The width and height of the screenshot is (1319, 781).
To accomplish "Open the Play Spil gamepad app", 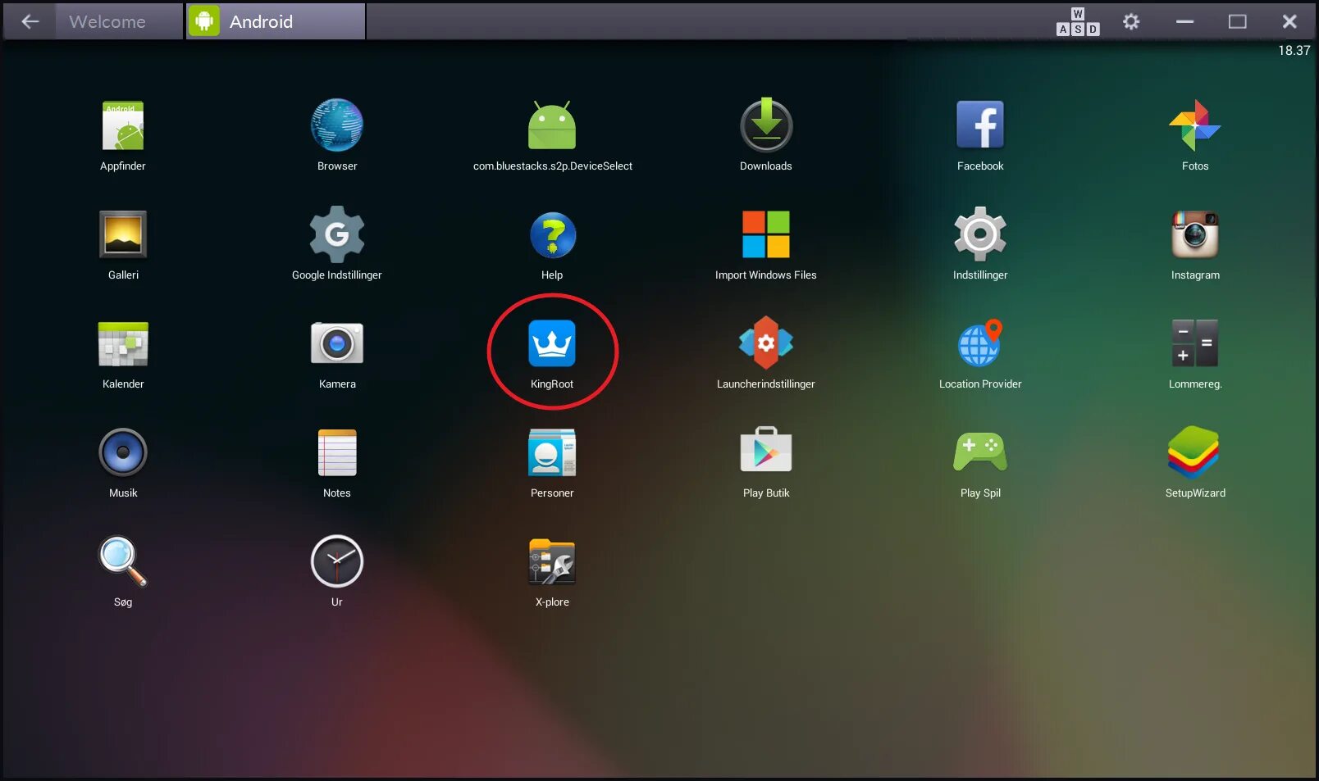I will tap(980, 452).
